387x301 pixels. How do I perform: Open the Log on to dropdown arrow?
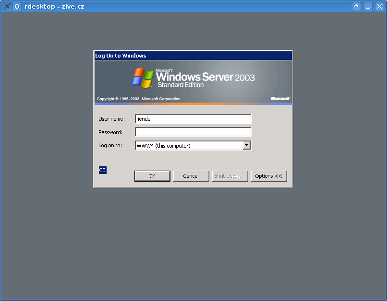[247, 145]
